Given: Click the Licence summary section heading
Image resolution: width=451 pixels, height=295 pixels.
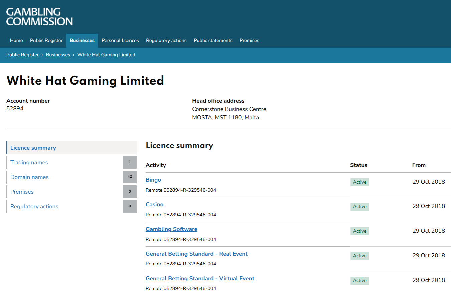Looking at the screenshot, I should tap(179, 145).
